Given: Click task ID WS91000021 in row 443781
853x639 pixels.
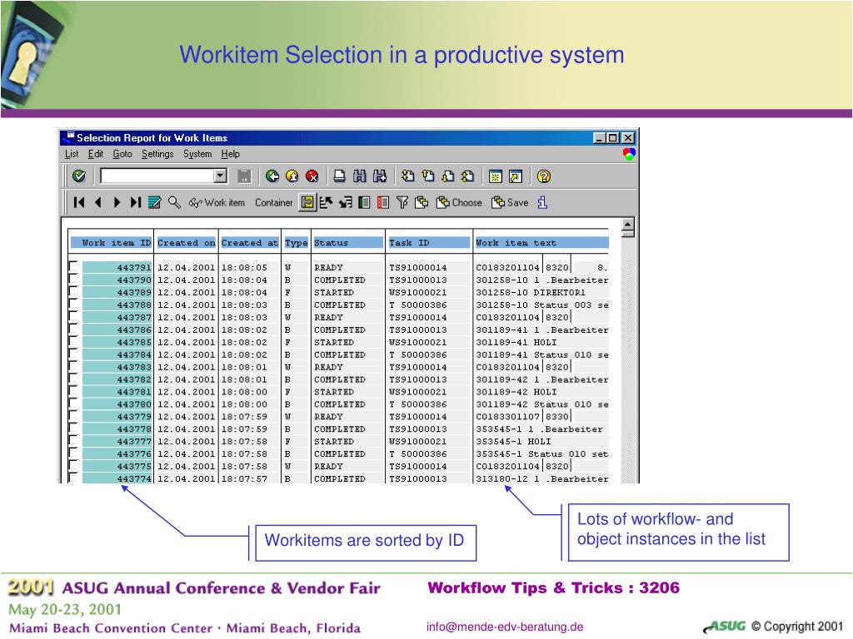Looking at the screenshot, I should [x=418, y=392].
